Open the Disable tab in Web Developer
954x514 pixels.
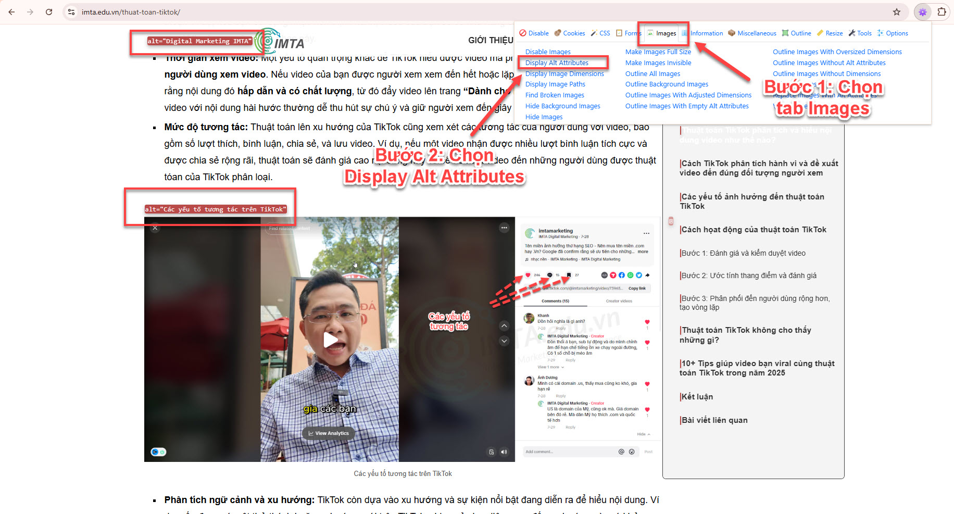tap(534, 33)
